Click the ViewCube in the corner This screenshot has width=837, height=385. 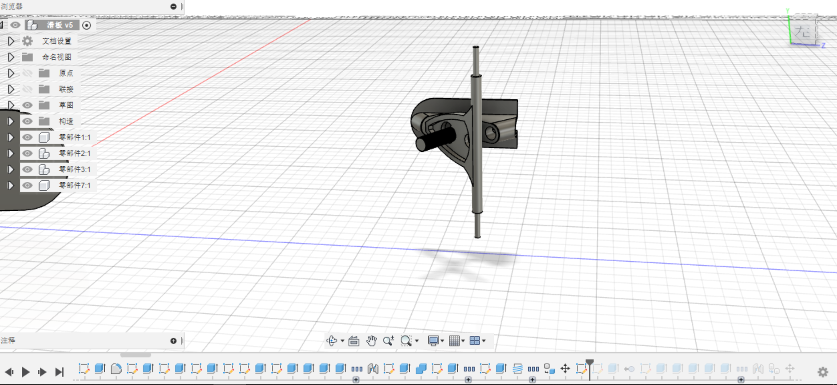(804, 30)
